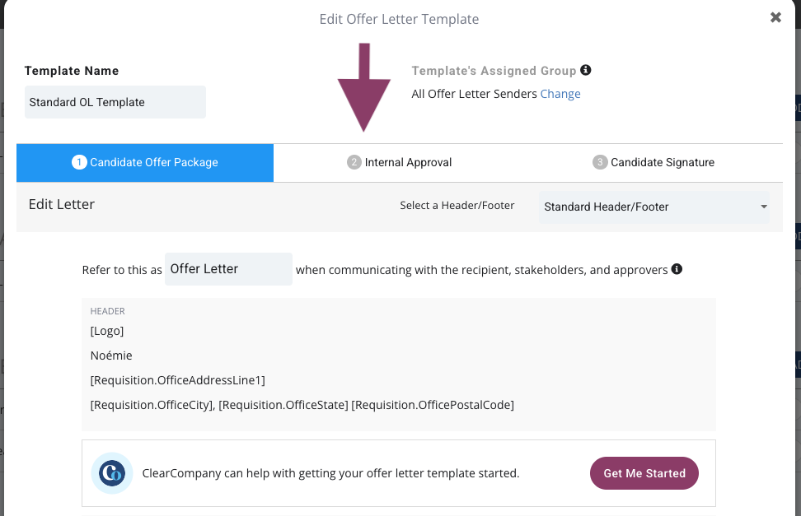Click the step 3 circle icon

tap(600, 162)
